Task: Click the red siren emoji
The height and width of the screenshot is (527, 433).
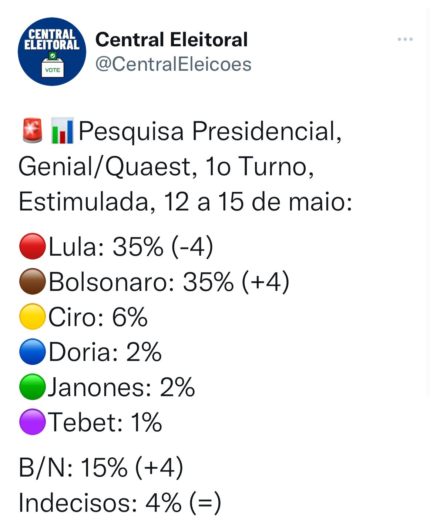Action: point(32,130)
